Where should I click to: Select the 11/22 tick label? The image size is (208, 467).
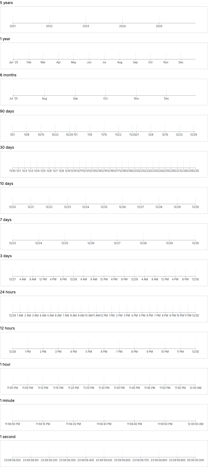coord(118,135)
